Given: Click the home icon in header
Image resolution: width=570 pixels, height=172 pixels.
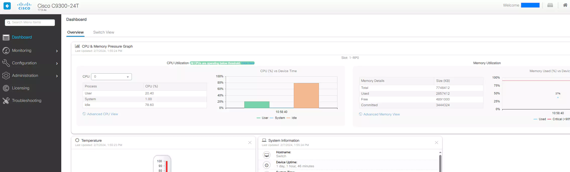Looking at the screenshot, I should coord(565,5).
